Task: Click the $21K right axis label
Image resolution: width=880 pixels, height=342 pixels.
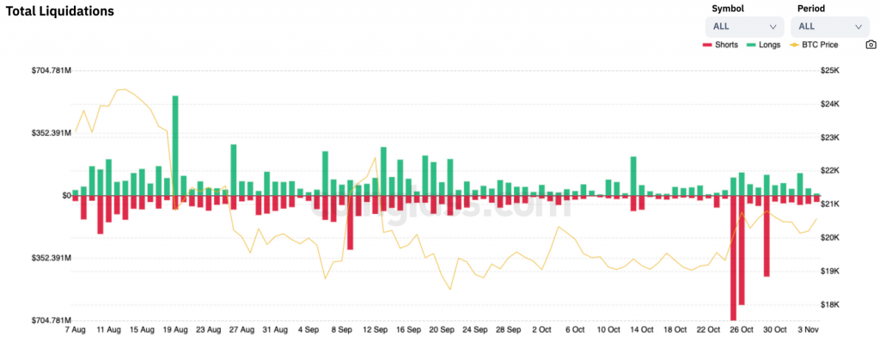Action: [x=830, y=204]
